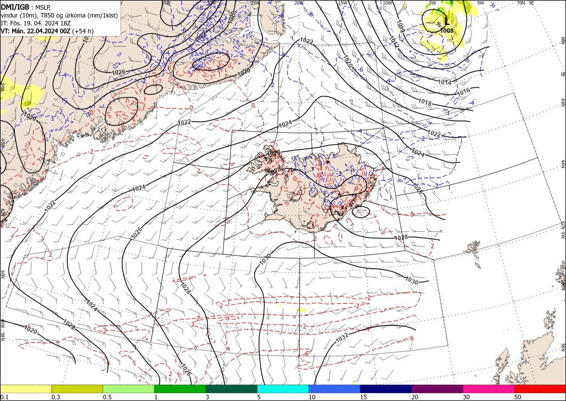The image size is (566, 401).
Task: Click the 1014 isobar label
Action: (x=444, y=82)
